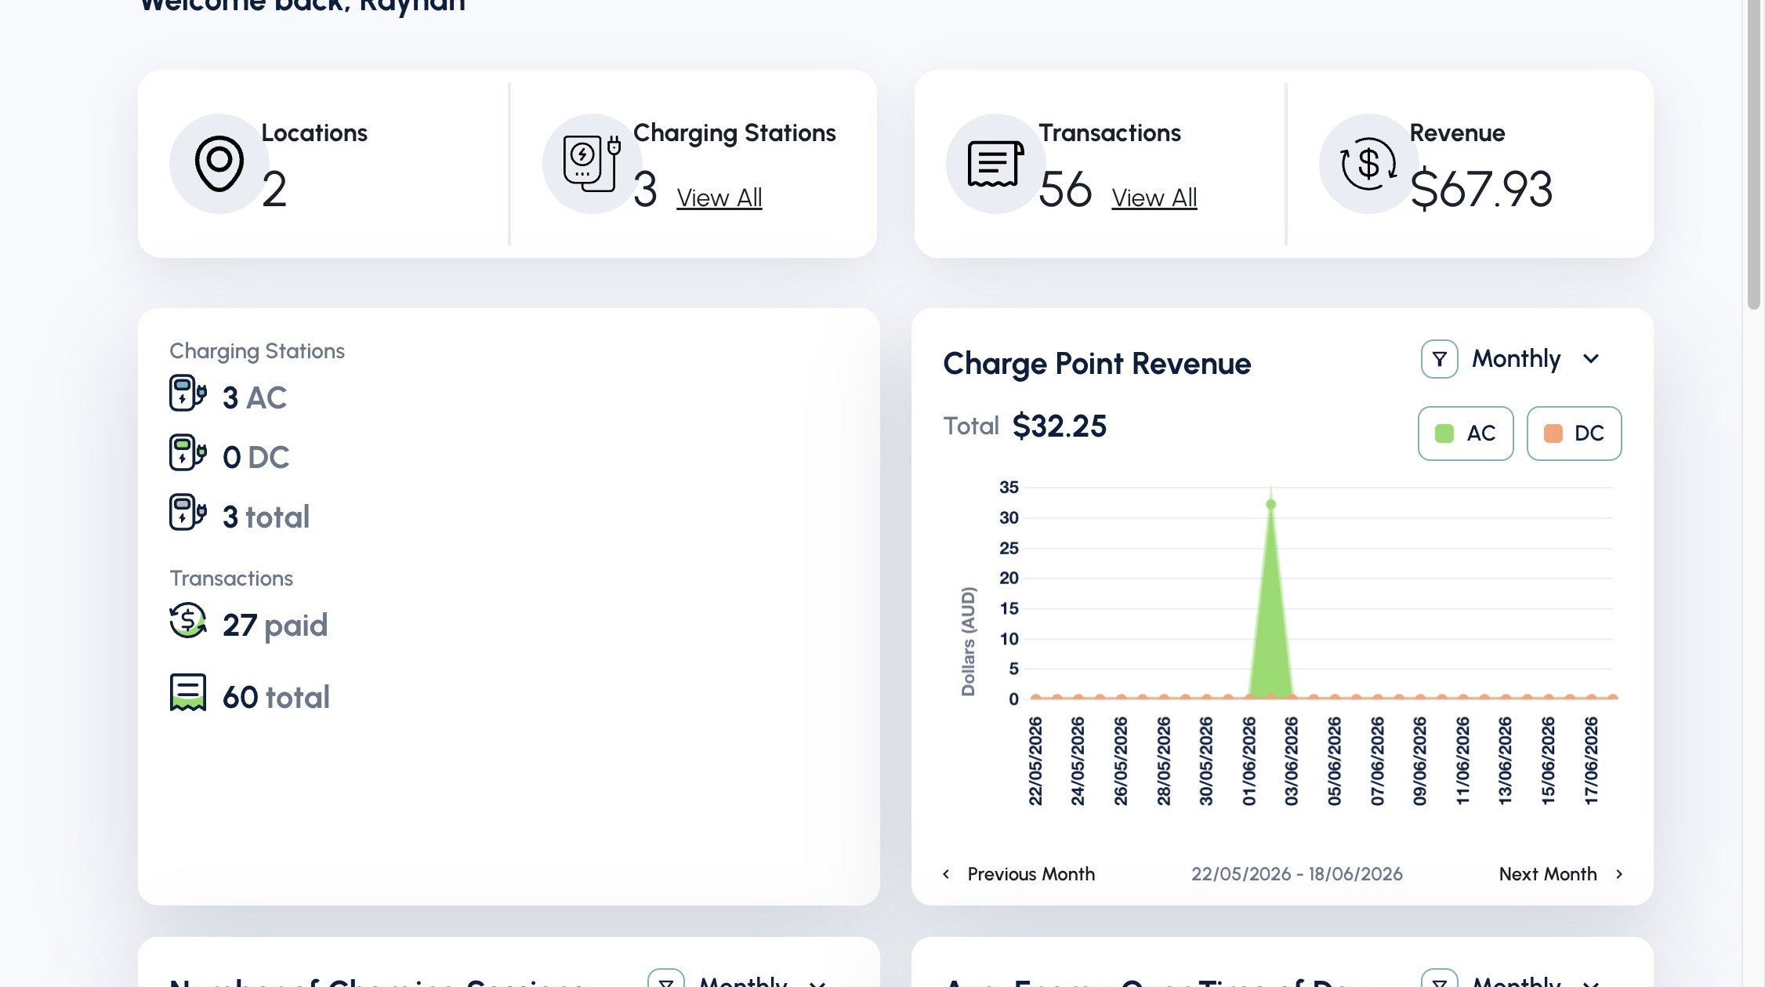The height and width of the screenshot is (987, 1765).
Task: Go to Next Month in revenue chart
Action: pos(1548,874)
